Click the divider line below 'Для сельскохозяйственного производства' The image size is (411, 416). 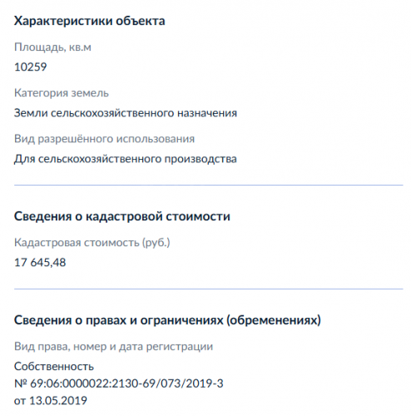(x=209, y=185)
